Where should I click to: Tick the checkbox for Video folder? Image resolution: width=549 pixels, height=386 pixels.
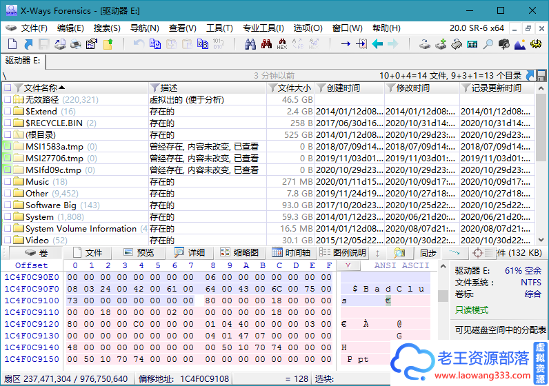pos(8,240)
